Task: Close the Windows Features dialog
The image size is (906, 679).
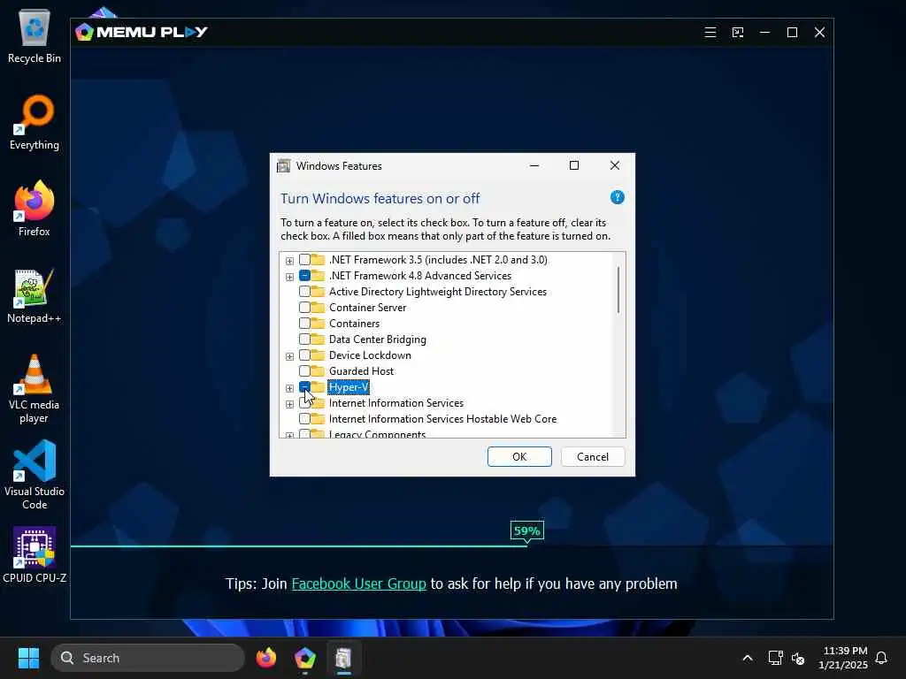Action: pyautogui.click(x=615, y=165)
